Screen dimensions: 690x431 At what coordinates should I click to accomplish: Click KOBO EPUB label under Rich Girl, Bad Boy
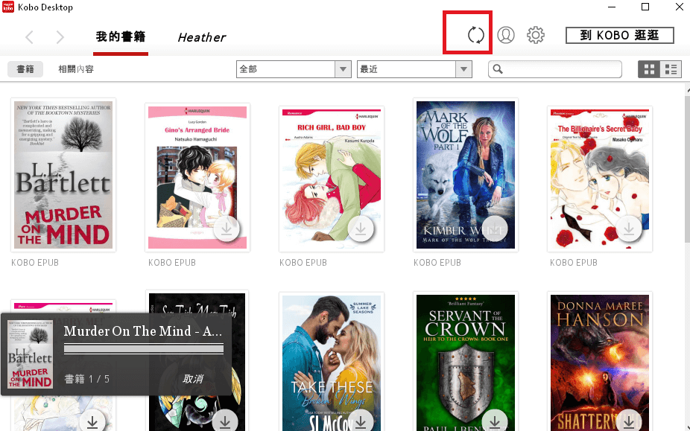[303, 263]
